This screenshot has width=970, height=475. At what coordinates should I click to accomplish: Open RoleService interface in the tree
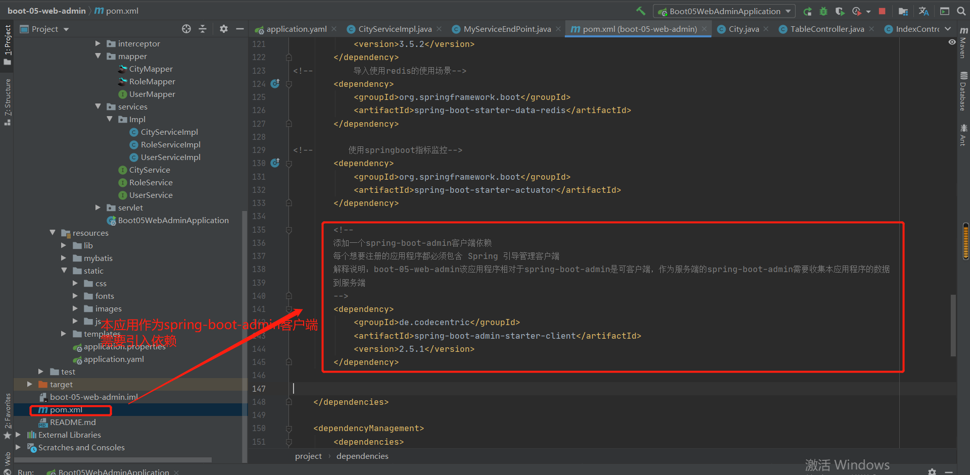151,182
